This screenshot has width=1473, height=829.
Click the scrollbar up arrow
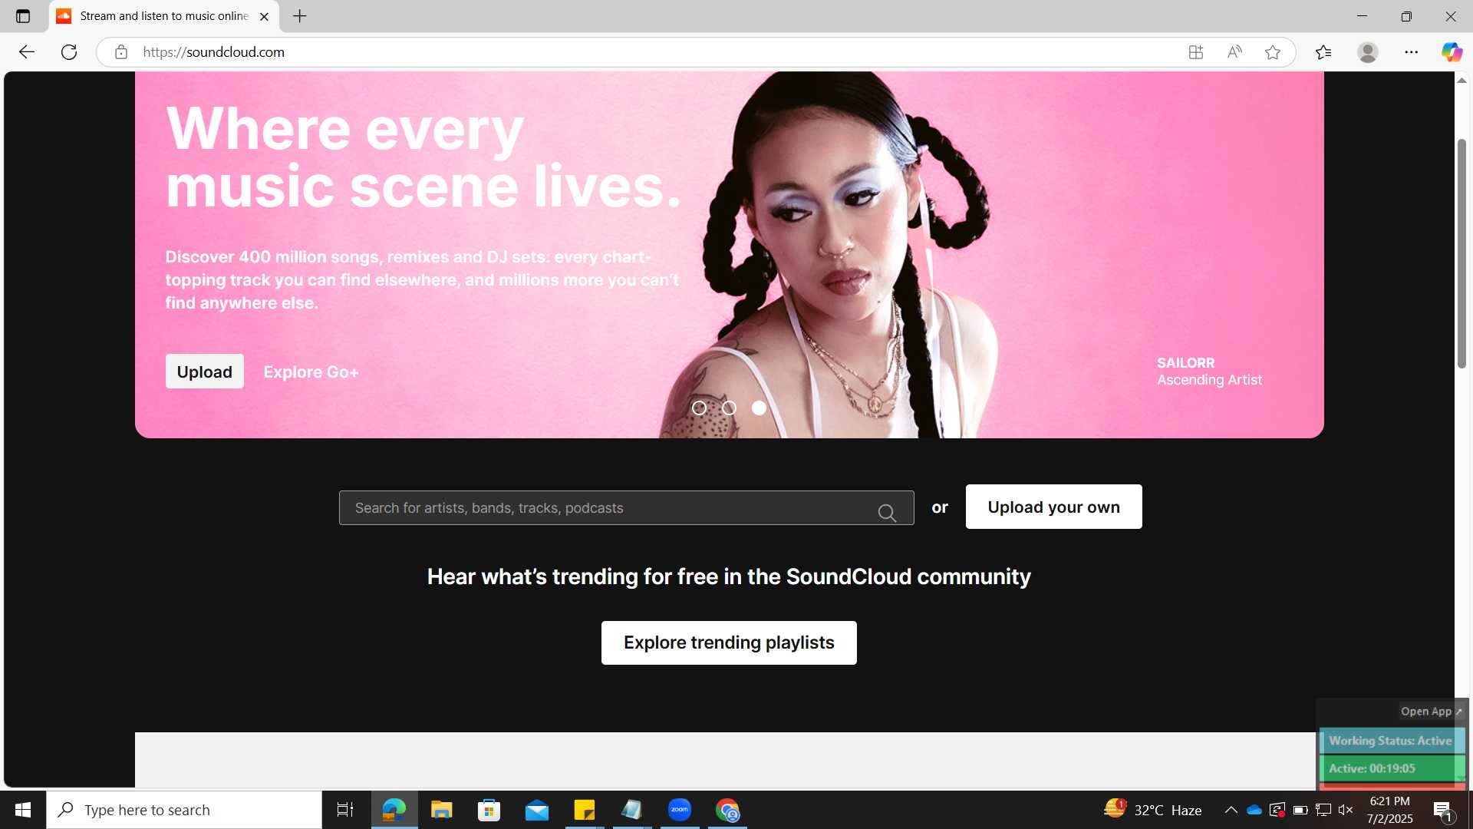coord(1461,80)
